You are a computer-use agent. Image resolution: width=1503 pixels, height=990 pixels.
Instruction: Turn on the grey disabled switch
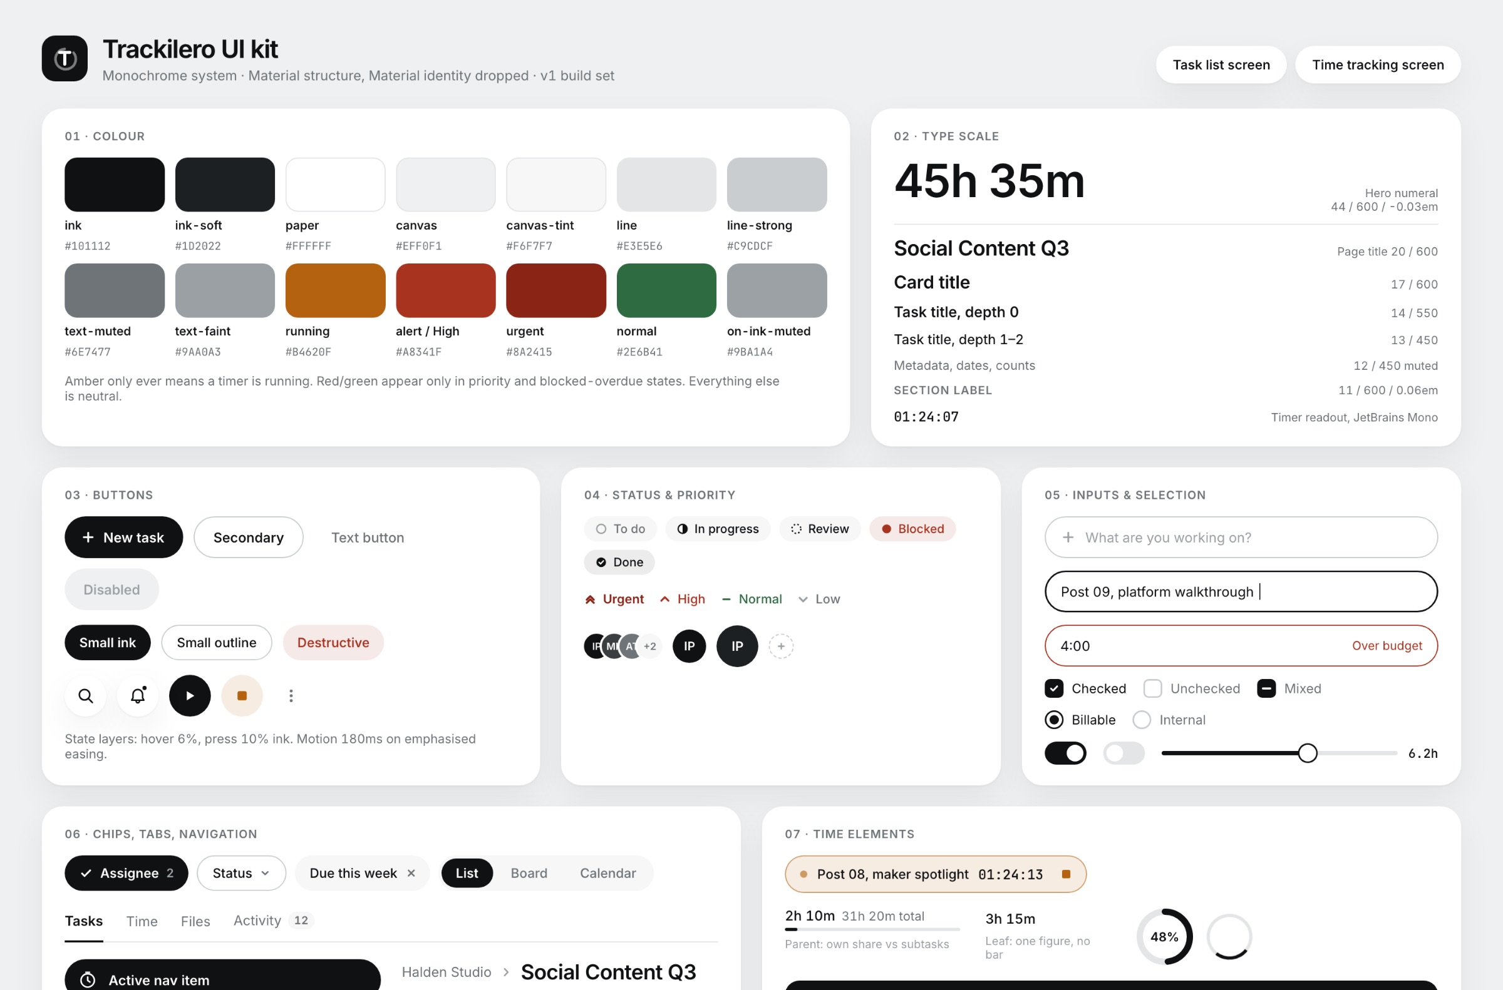click(x=1124, y=753)
